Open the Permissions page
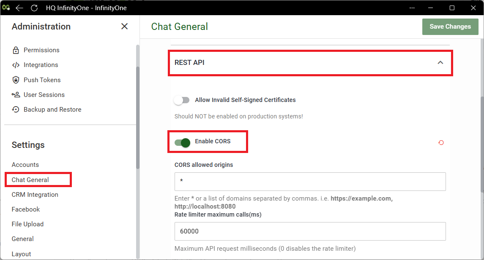 [x=41, y=50]
